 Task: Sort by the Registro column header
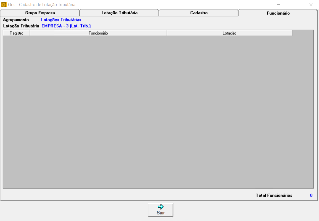click(16, 33)
